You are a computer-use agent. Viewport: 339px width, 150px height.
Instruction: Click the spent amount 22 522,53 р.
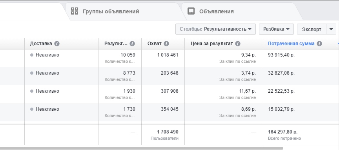coord(281,91)
